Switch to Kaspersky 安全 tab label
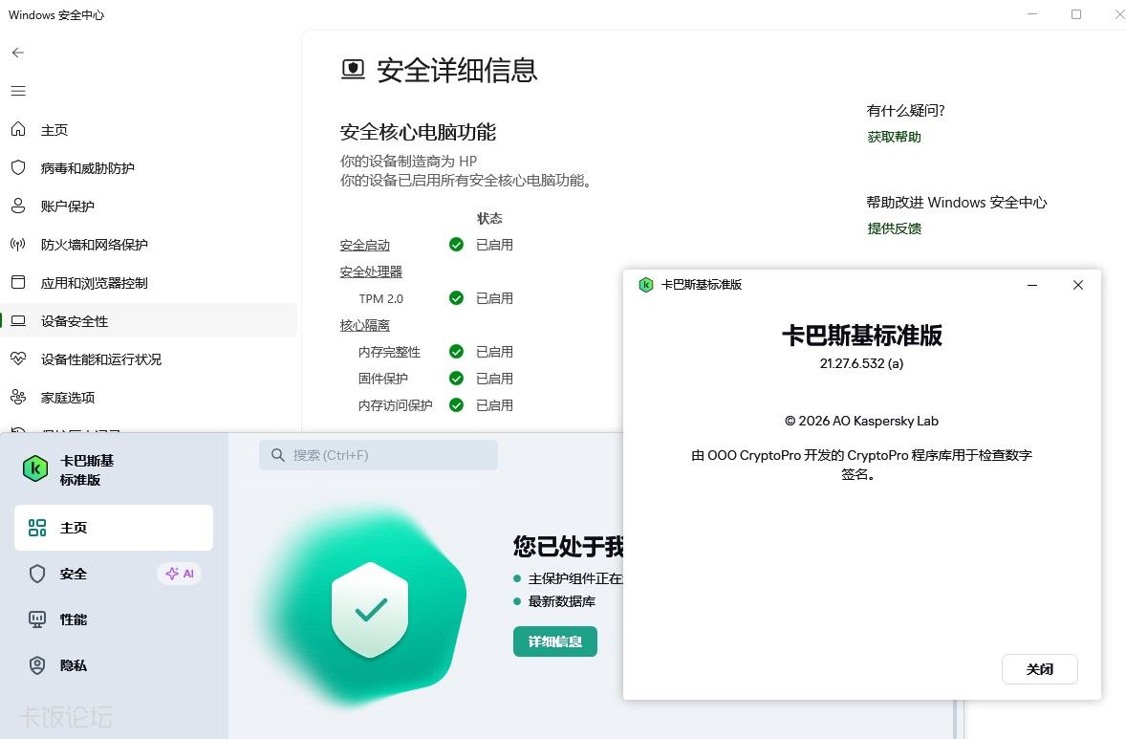1126x739 pixels. click(x=74, y=574)
